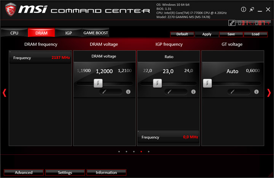Select the DRAM tab

41,33
